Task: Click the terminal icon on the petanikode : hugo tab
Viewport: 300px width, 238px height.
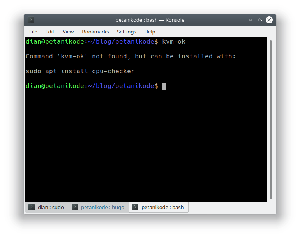Action: coord(75,207)
